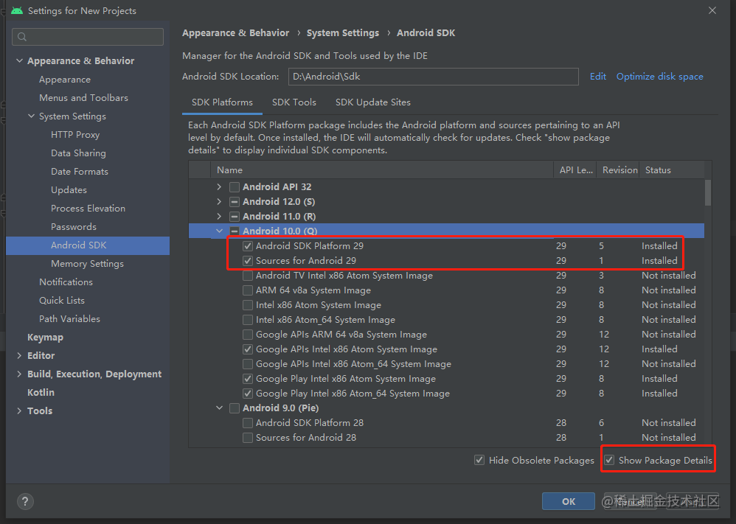Uncheck Android SDK Platform 29
736x524 pixels.
pos(247,246)
